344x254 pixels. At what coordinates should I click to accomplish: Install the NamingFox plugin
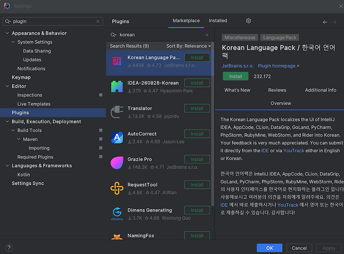(x=197, y=236)
